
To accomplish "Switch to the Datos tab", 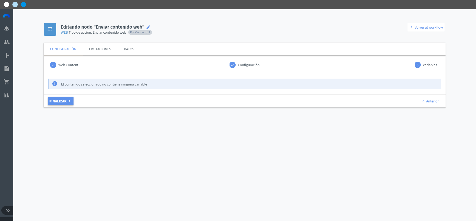I will tap(129, 49).
